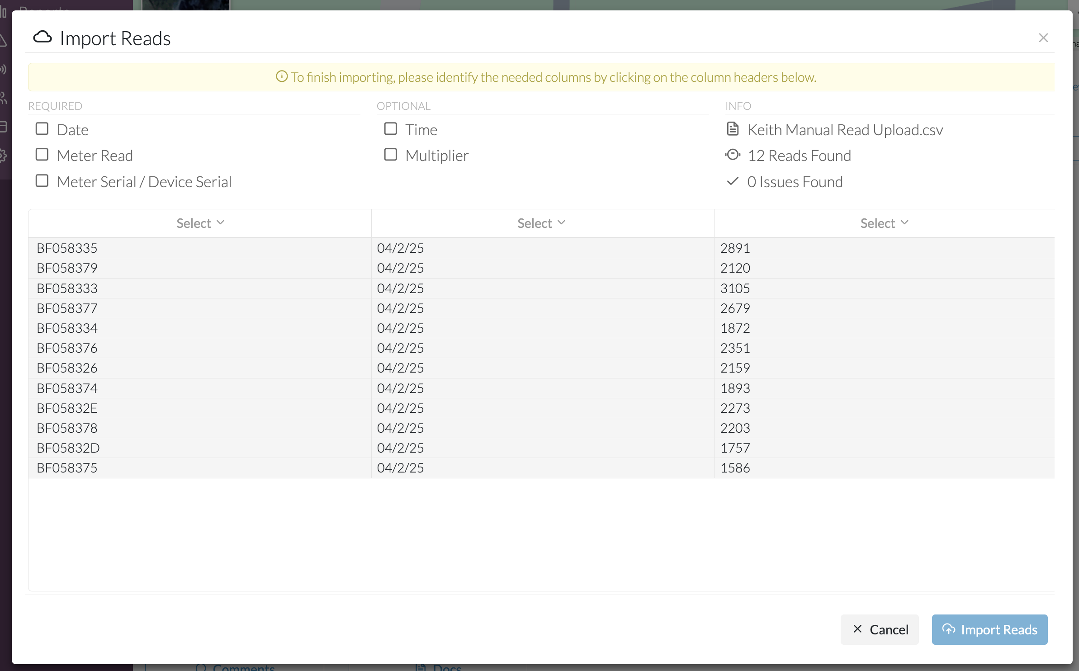This screenshot has height=671, width=1079.
Task: Click meter value 2273
Action: pyautogui.click(x=735, y=408)
